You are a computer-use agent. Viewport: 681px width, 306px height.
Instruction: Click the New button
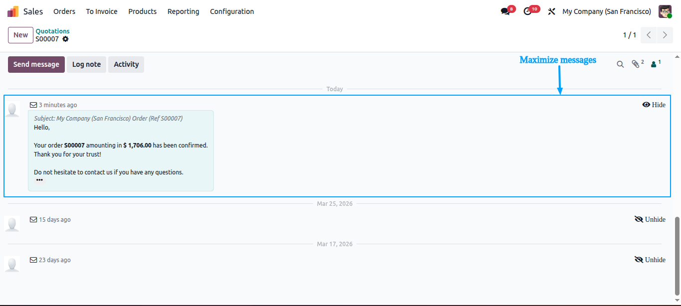point(21,35)
